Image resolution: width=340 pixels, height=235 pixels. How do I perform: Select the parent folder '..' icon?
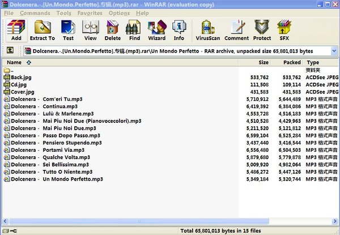tap(7, 70)
